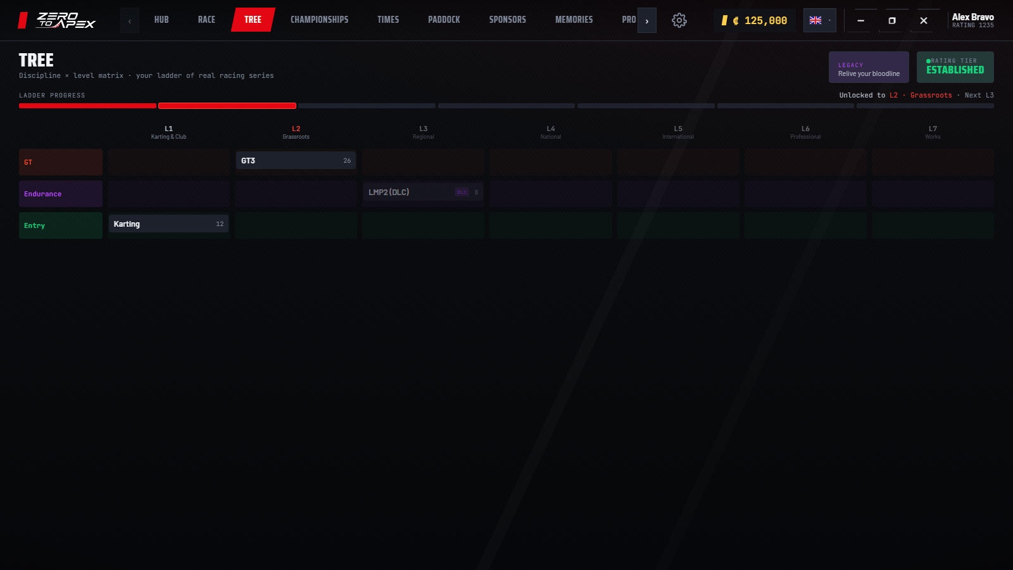
Task: Click the Zero to Apex logo
Action: click(57, 20)
